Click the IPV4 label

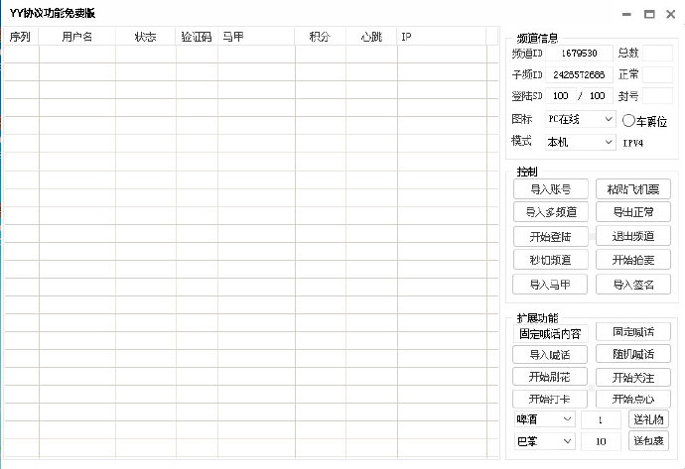pyautogui.click(x=632, y=143)
